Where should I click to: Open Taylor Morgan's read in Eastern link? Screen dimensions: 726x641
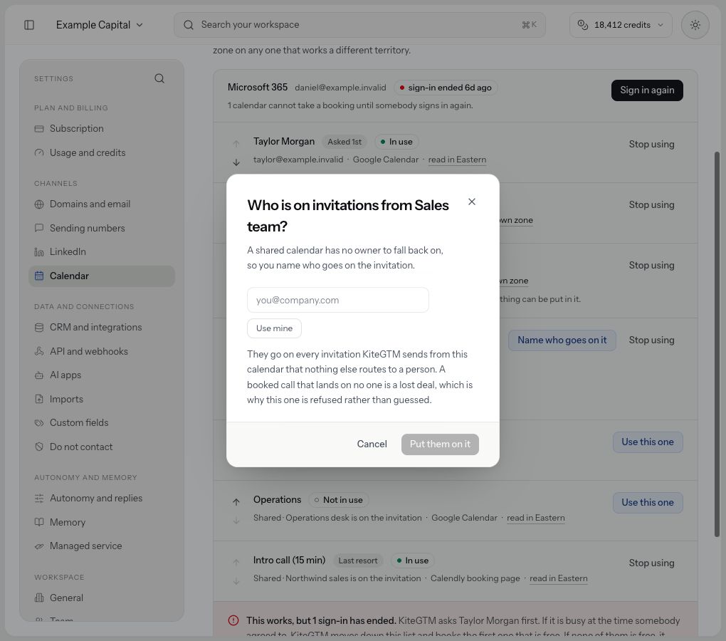pyautogui.click(x=457, y=160)
